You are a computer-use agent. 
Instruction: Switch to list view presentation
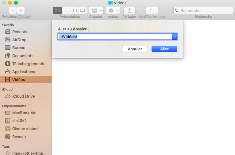(x=66, y=10)
